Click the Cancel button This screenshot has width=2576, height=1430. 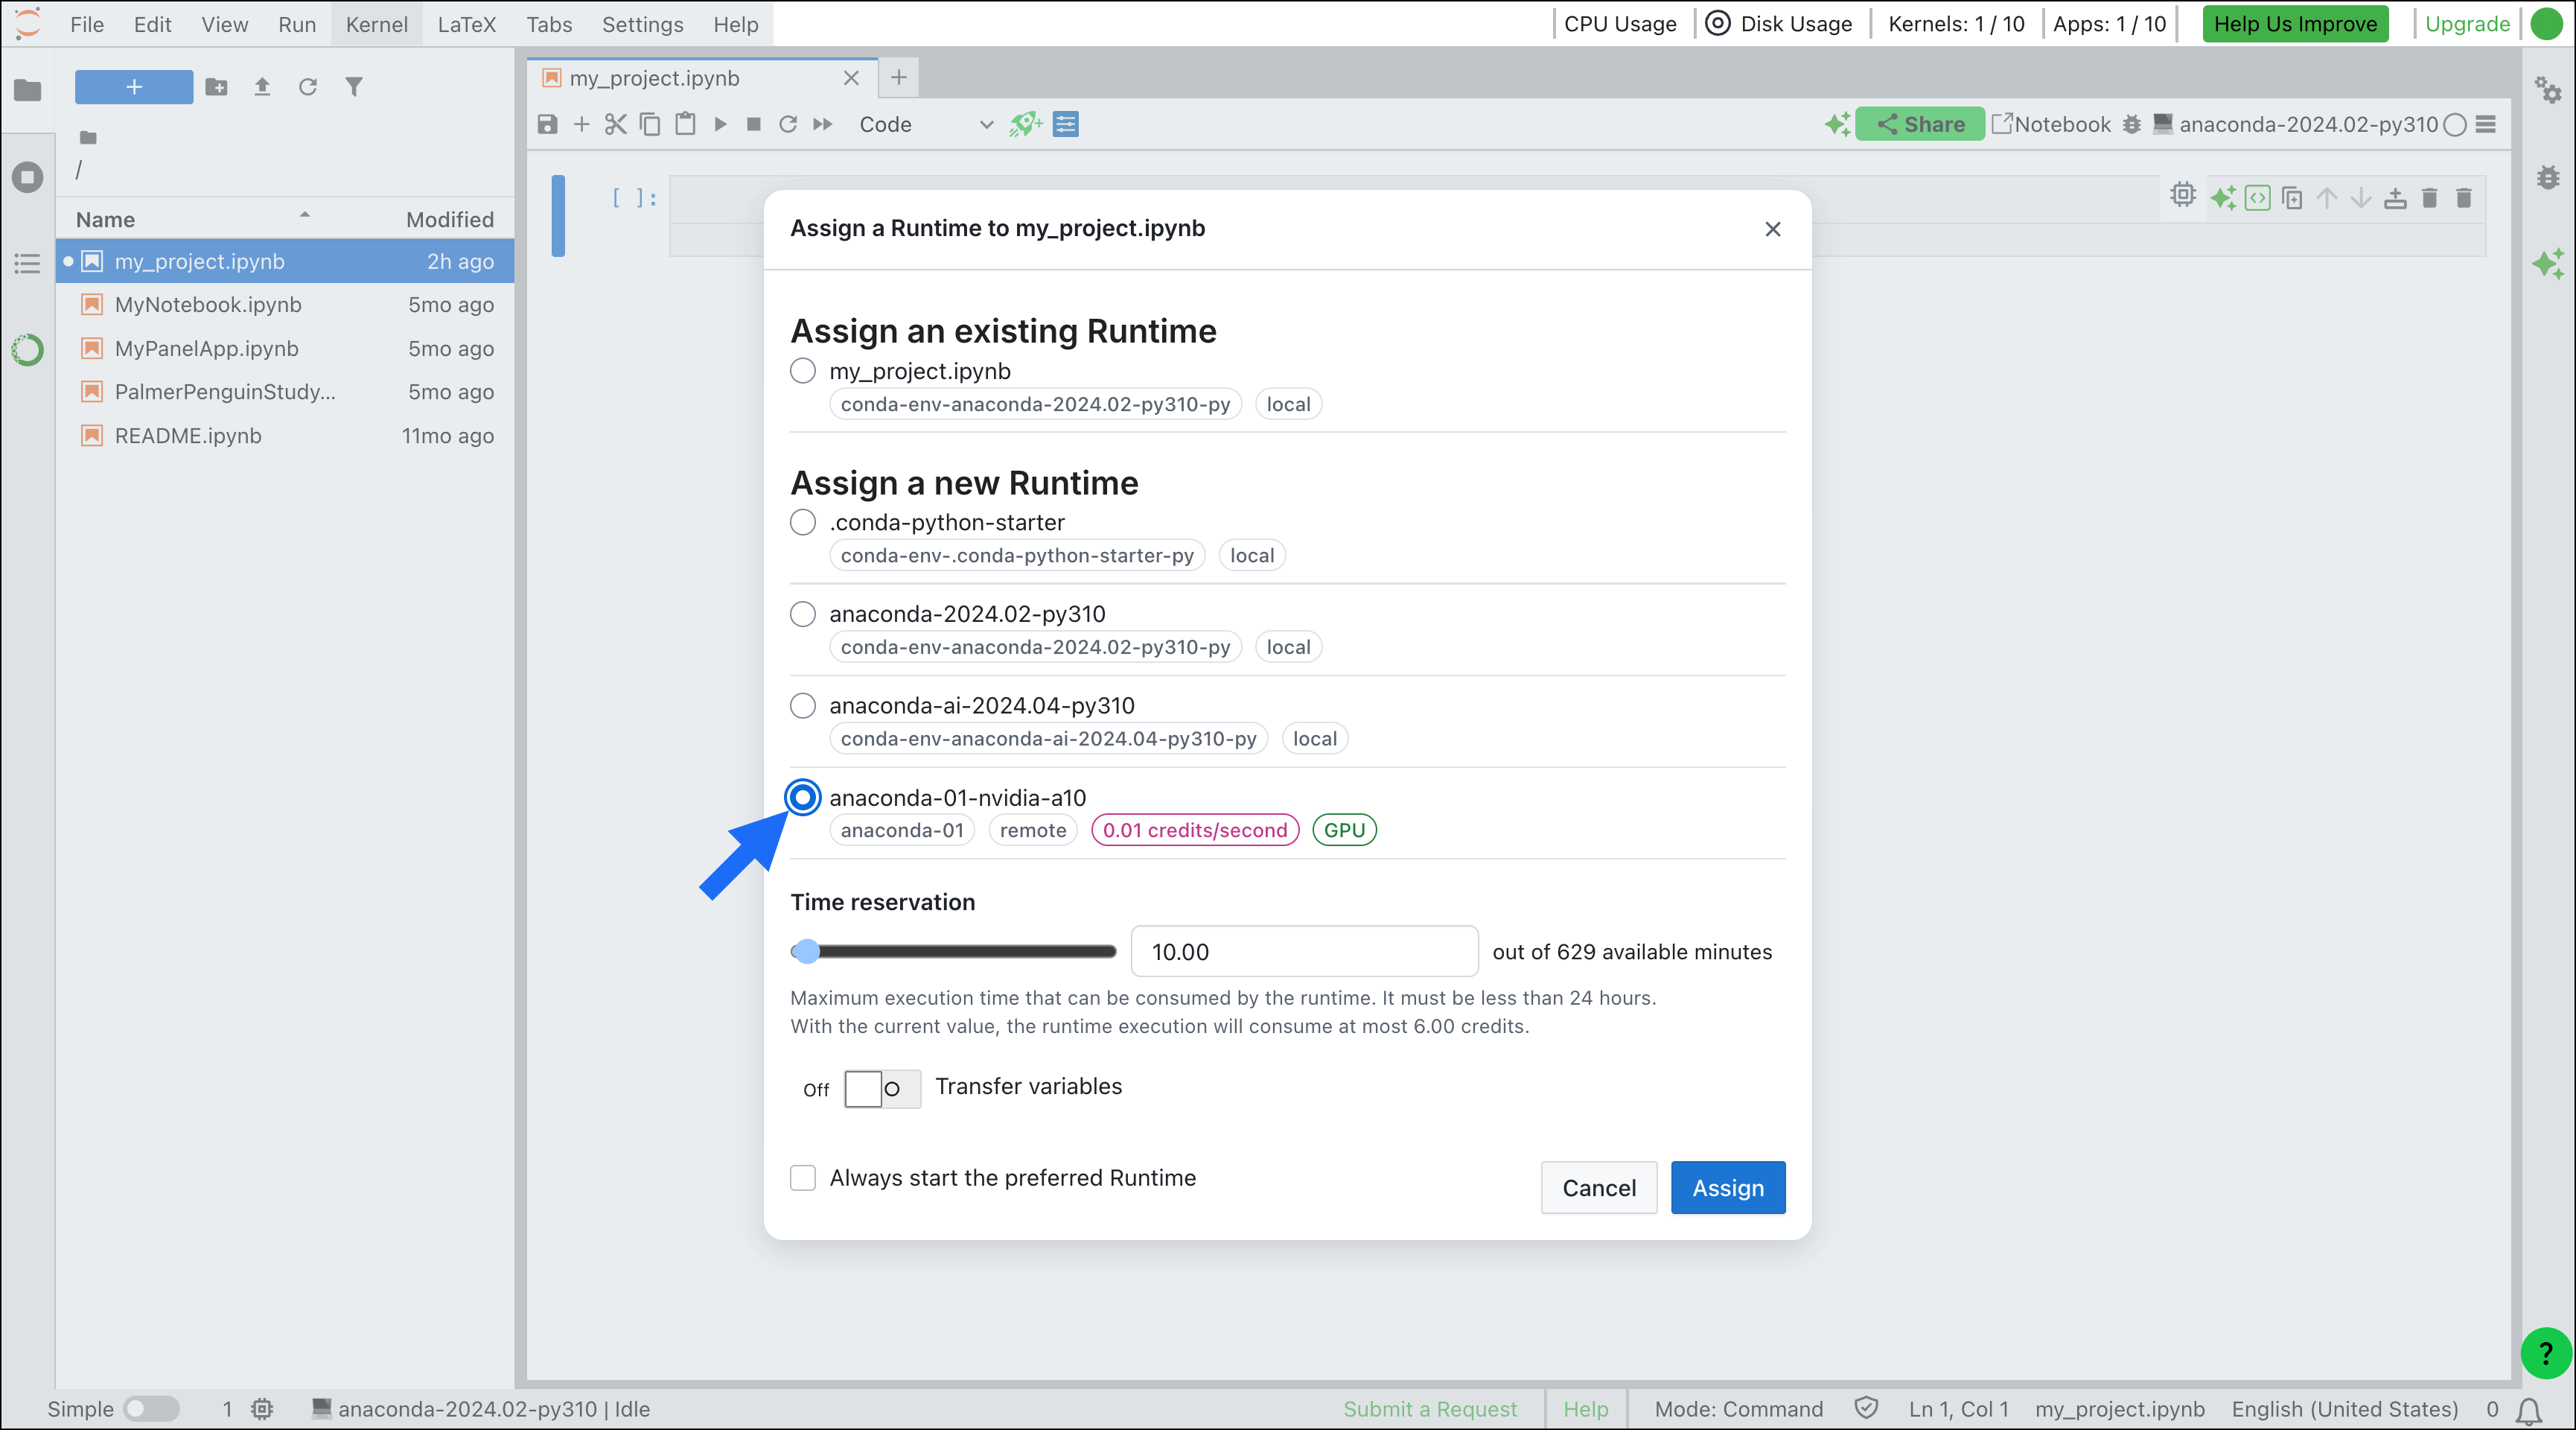(x=1598, y=1188)
